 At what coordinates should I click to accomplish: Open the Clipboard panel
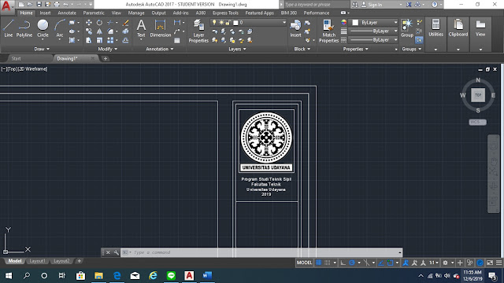click(x=458, y=28)
